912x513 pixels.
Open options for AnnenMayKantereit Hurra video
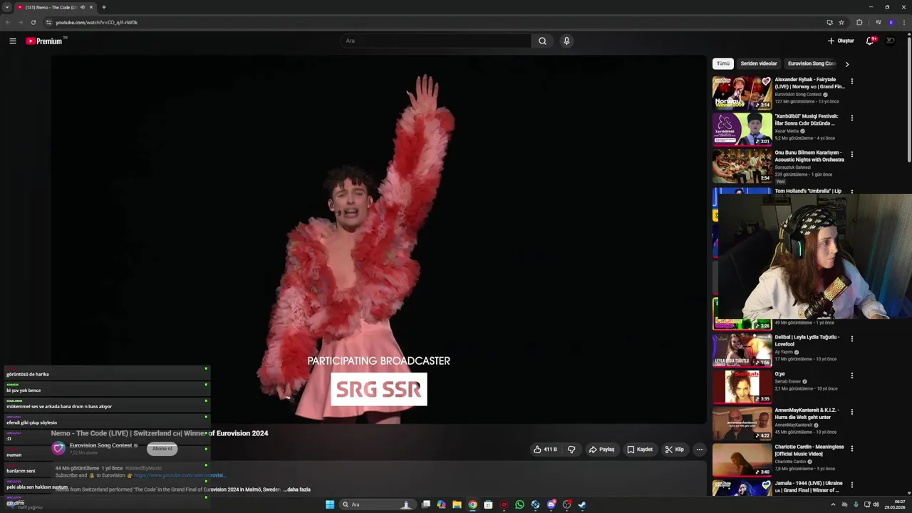(x=851, y=411)
